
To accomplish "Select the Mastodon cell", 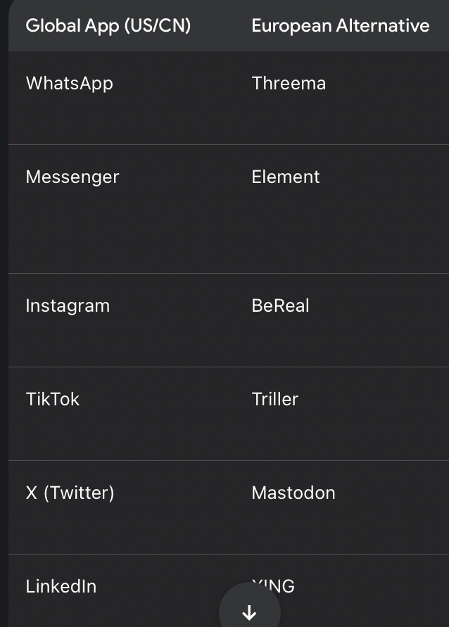I will (x=293, y=493).
